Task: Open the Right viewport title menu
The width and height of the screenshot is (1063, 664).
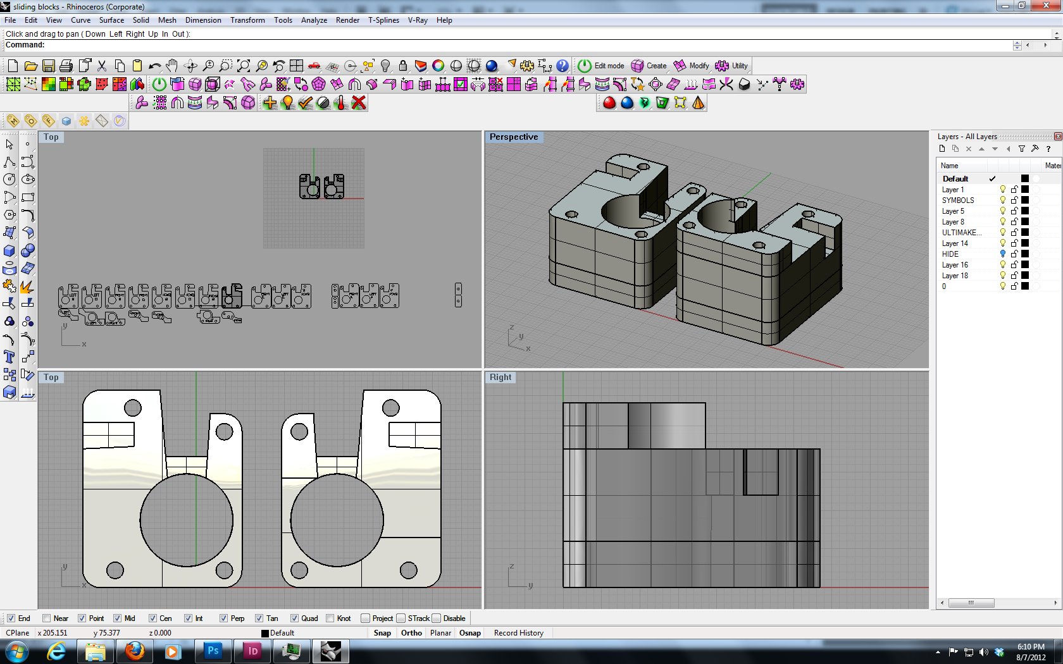Action: pyautogui.click(x=500, y=377)
